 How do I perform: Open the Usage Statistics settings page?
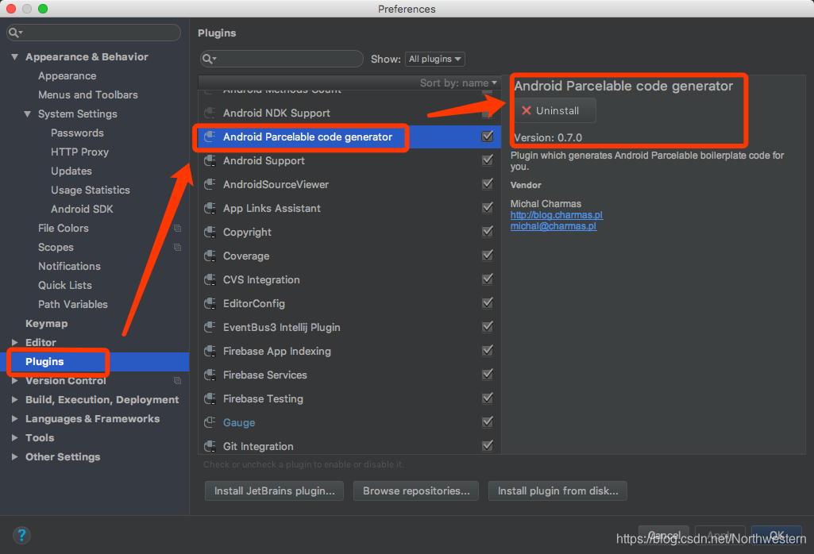click(91, 190)
